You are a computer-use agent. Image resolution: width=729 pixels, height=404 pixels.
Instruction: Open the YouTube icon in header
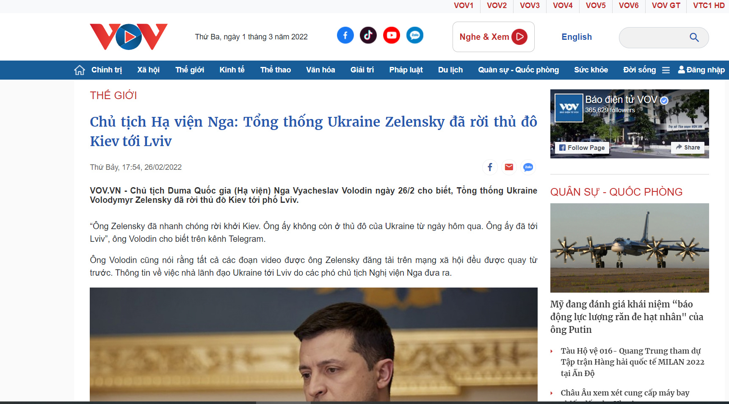[392, 35]
